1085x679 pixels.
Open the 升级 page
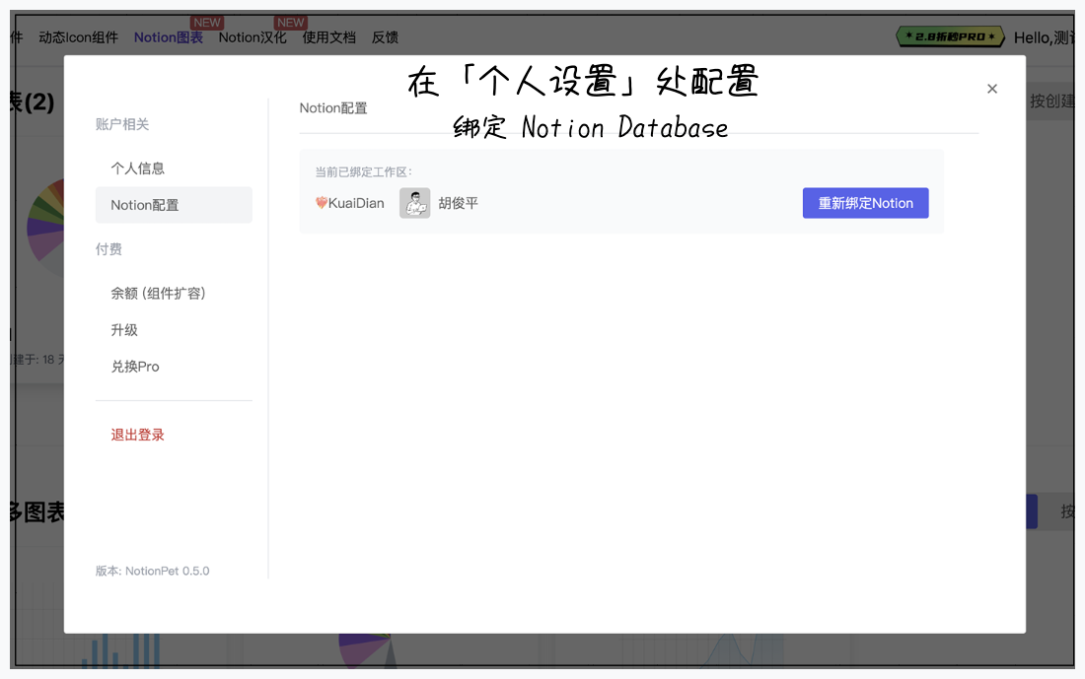(124, 330)
